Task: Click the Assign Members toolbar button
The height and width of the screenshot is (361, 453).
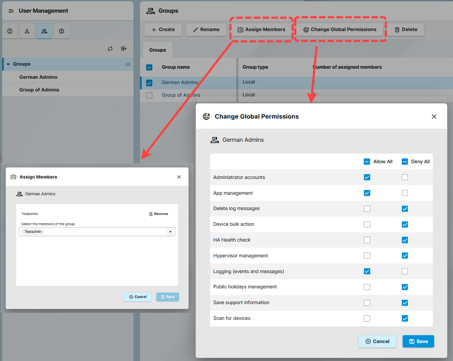Action: tap(261, 30)
